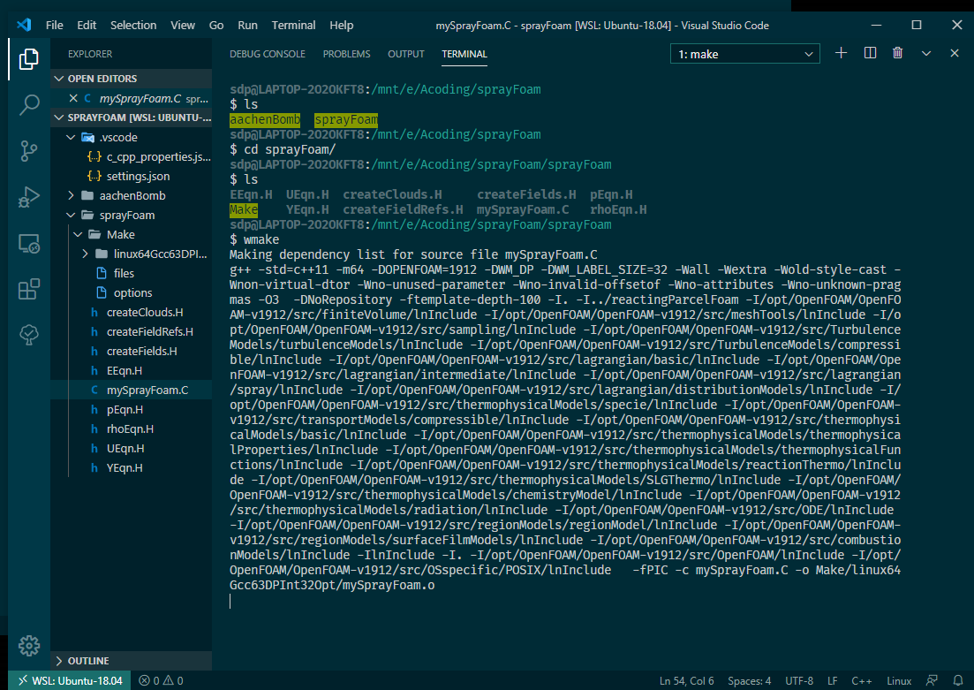Open the Manage gear menu
Screen dimensions: 974x690
[x=29, y=646]
